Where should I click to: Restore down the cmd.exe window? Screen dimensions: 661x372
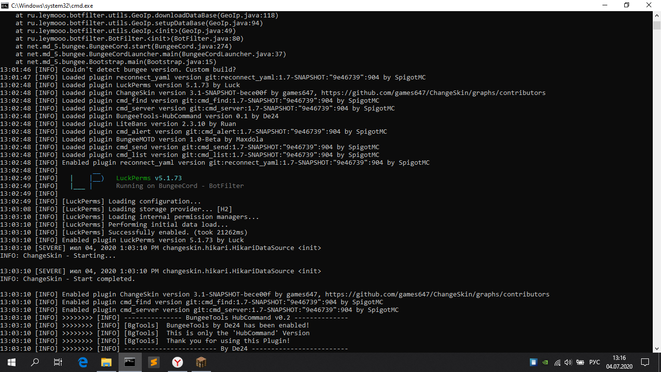[627, 5]
